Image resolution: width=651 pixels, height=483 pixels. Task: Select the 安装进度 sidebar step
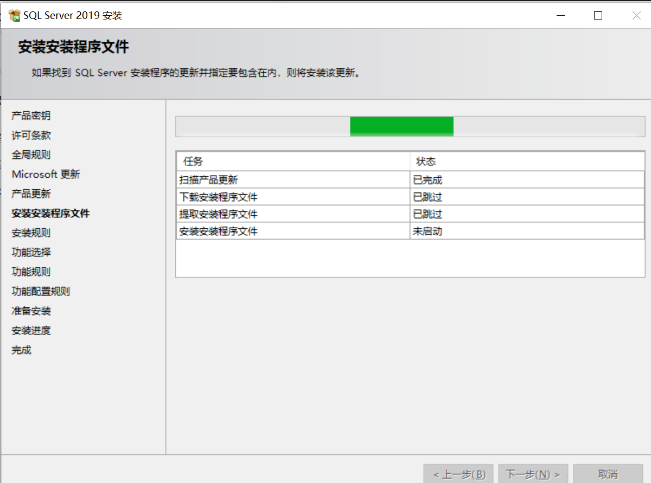pos(31,331)
